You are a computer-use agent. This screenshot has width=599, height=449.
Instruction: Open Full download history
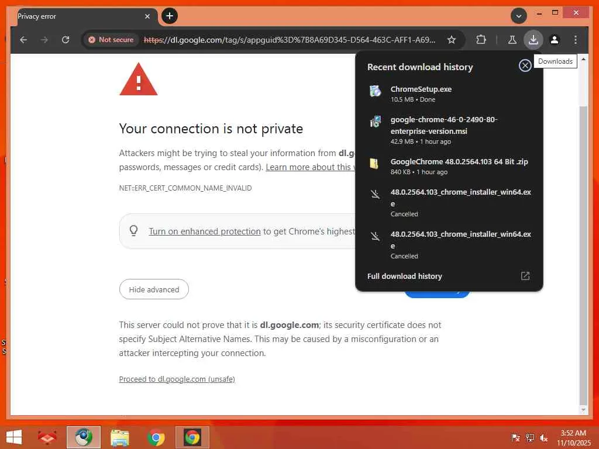449,276
